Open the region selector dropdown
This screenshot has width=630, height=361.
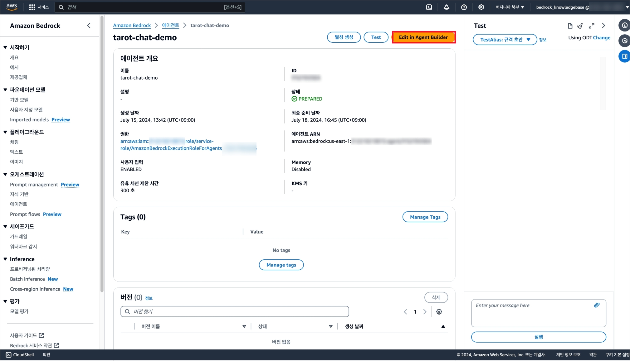pyautogui.click(x=510, y=7)
